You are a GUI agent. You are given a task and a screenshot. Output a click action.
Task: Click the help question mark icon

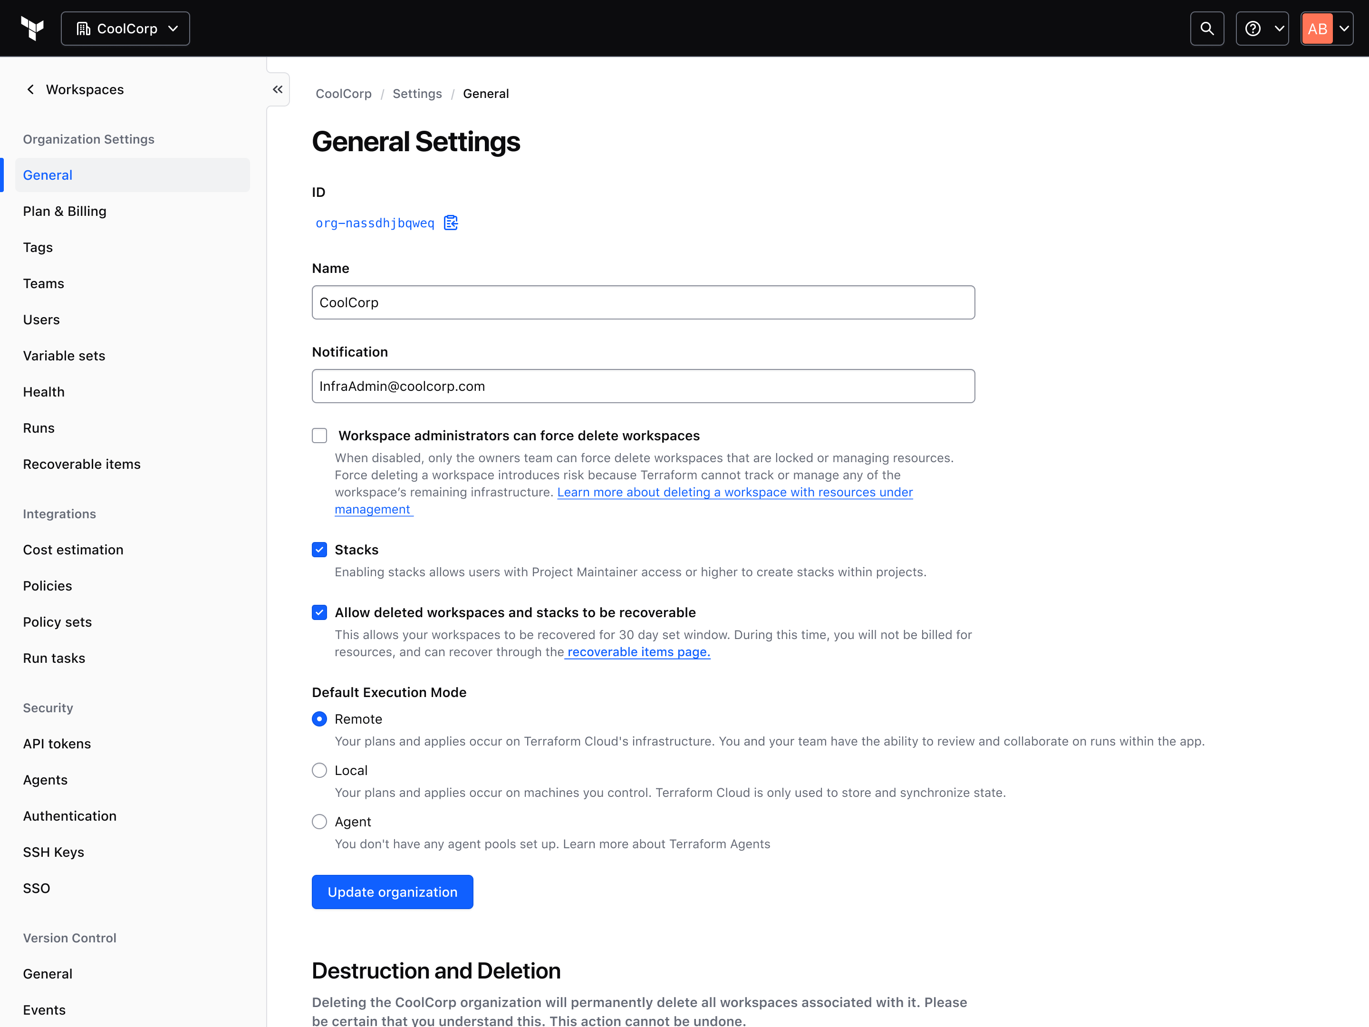(1253, 29)
